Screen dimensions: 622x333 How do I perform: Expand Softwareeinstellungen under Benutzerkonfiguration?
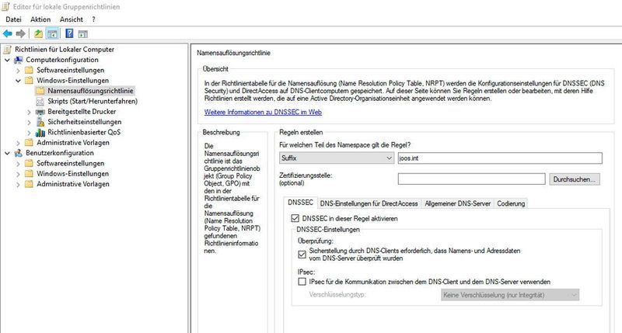18,164
